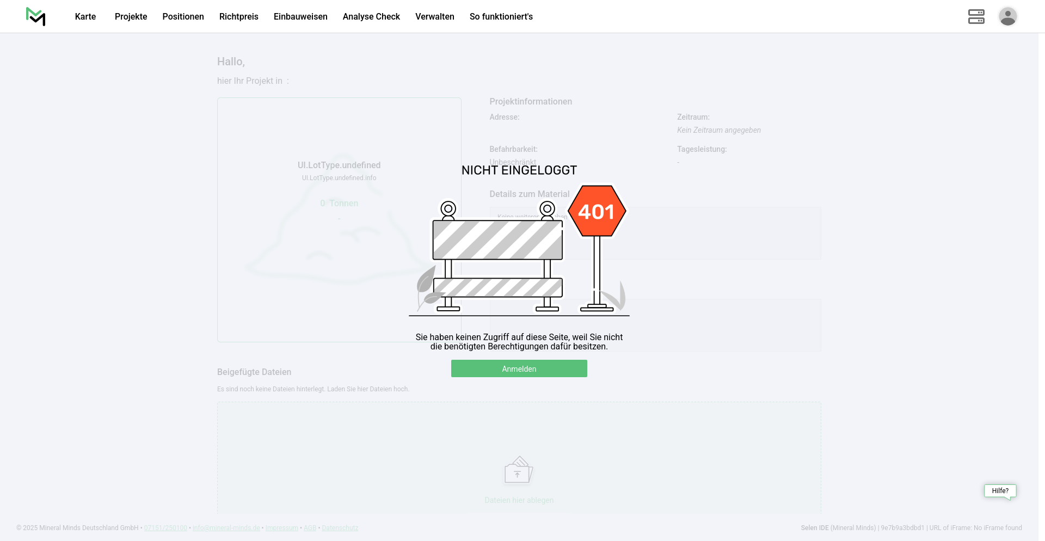Click the Dateien hier ablegen drop zone
Screen dimensions: 1045x541
pyautogui.click(x=519, y=500)
